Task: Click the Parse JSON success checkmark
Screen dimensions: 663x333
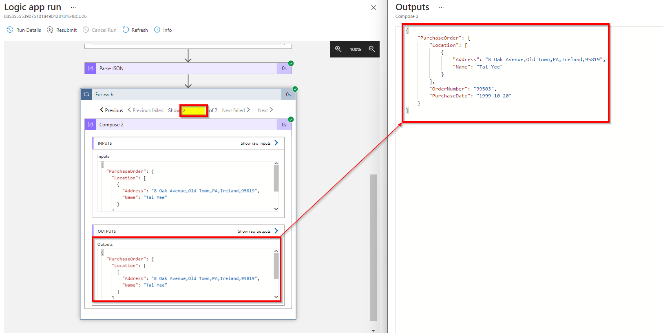Action: [x=291, y=63]
